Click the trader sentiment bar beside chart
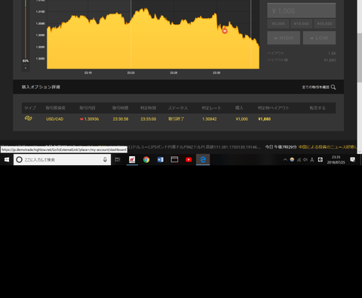The image size is (362, 298). [x=26, y=29]
